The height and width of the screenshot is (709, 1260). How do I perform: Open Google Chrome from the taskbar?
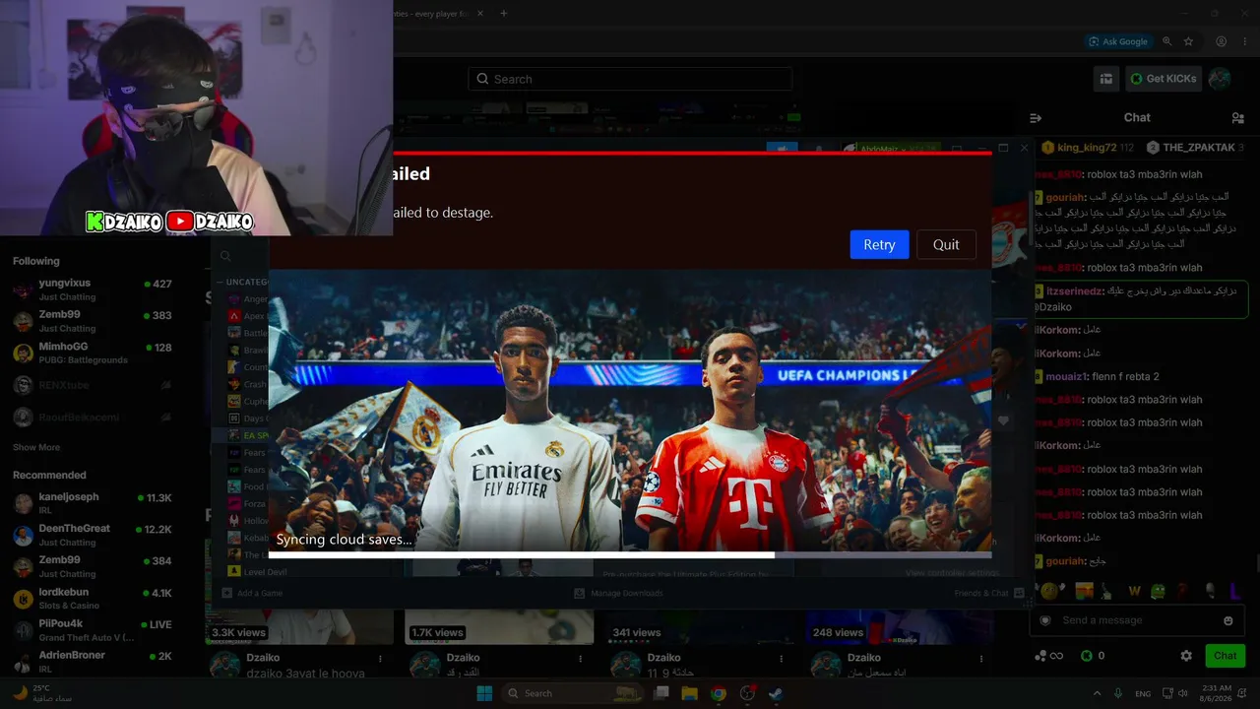pos(719,693)
